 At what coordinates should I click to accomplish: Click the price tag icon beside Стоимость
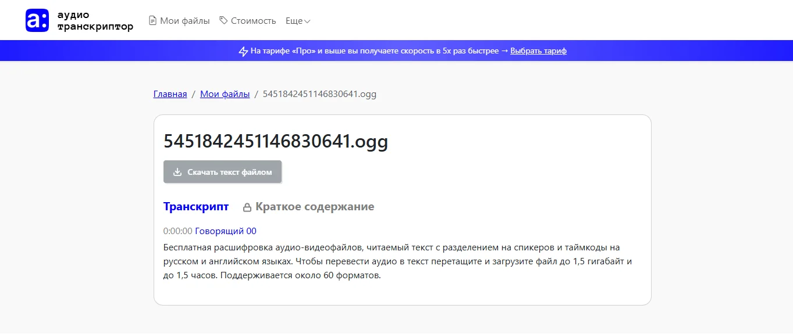click(x=223, y=20)
